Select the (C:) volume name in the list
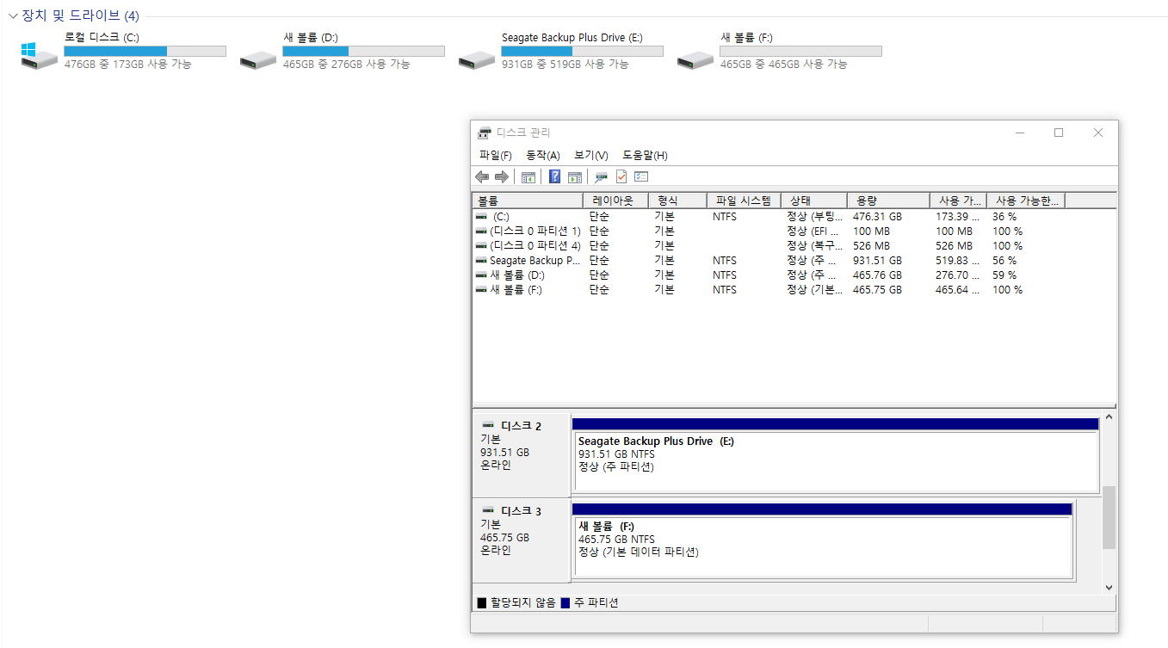Viewport: 1168px width, 648px height. [501, 217]
